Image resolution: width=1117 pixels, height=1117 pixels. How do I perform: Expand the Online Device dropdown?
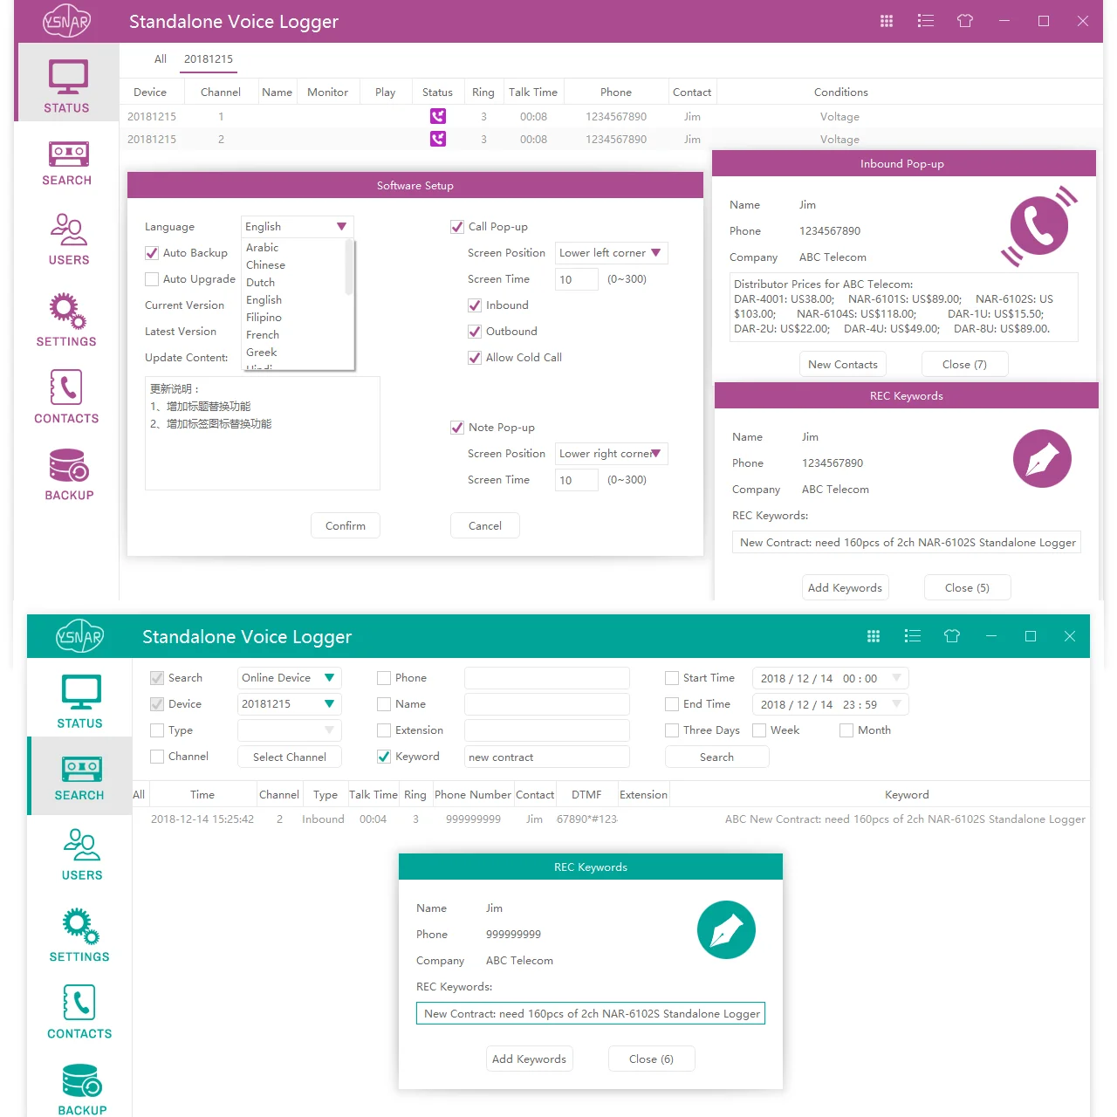[x=288, y=678]
